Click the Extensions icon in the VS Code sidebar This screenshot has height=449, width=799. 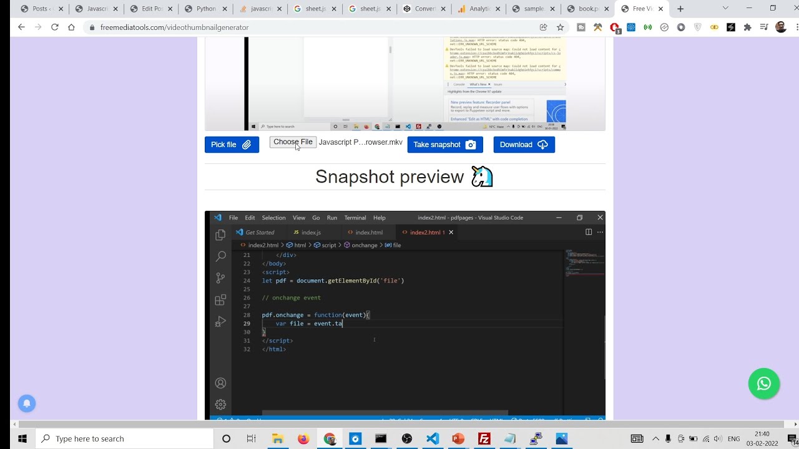pyautogui.click(x=220, y=300)
